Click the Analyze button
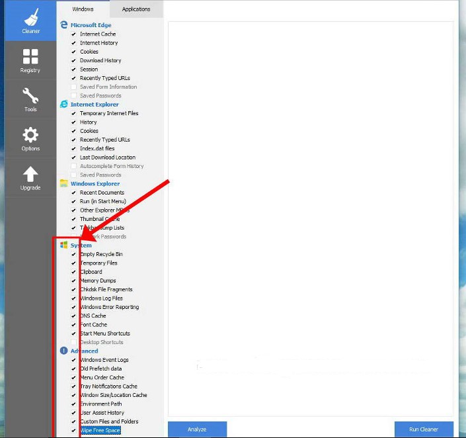Screen dimensions: 466x438 198,429
